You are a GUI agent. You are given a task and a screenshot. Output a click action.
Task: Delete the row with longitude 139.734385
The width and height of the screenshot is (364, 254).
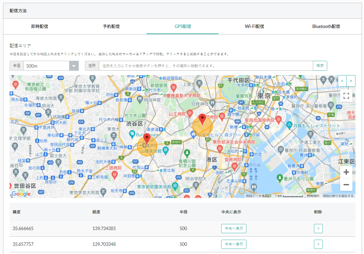(318, 229)
